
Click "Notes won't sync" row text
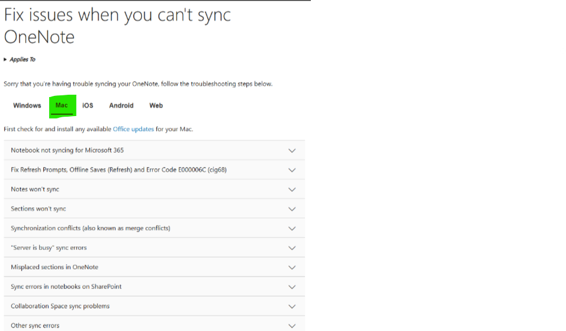[x=35, y=189]
